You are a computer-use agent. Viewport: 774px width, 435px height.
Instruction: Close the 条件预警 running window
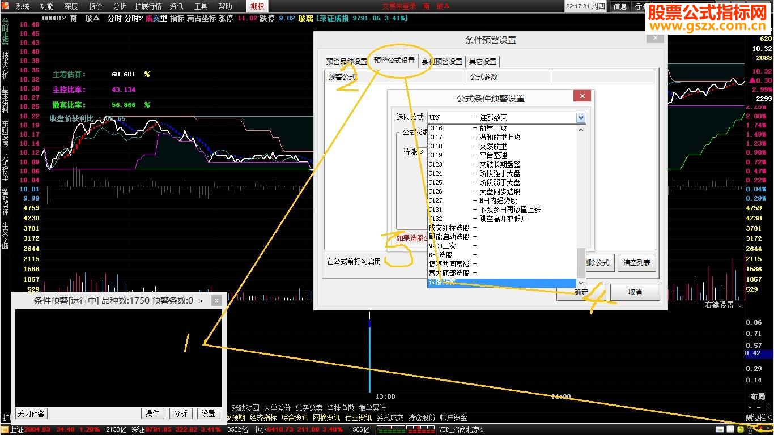[x=216, y=301]
